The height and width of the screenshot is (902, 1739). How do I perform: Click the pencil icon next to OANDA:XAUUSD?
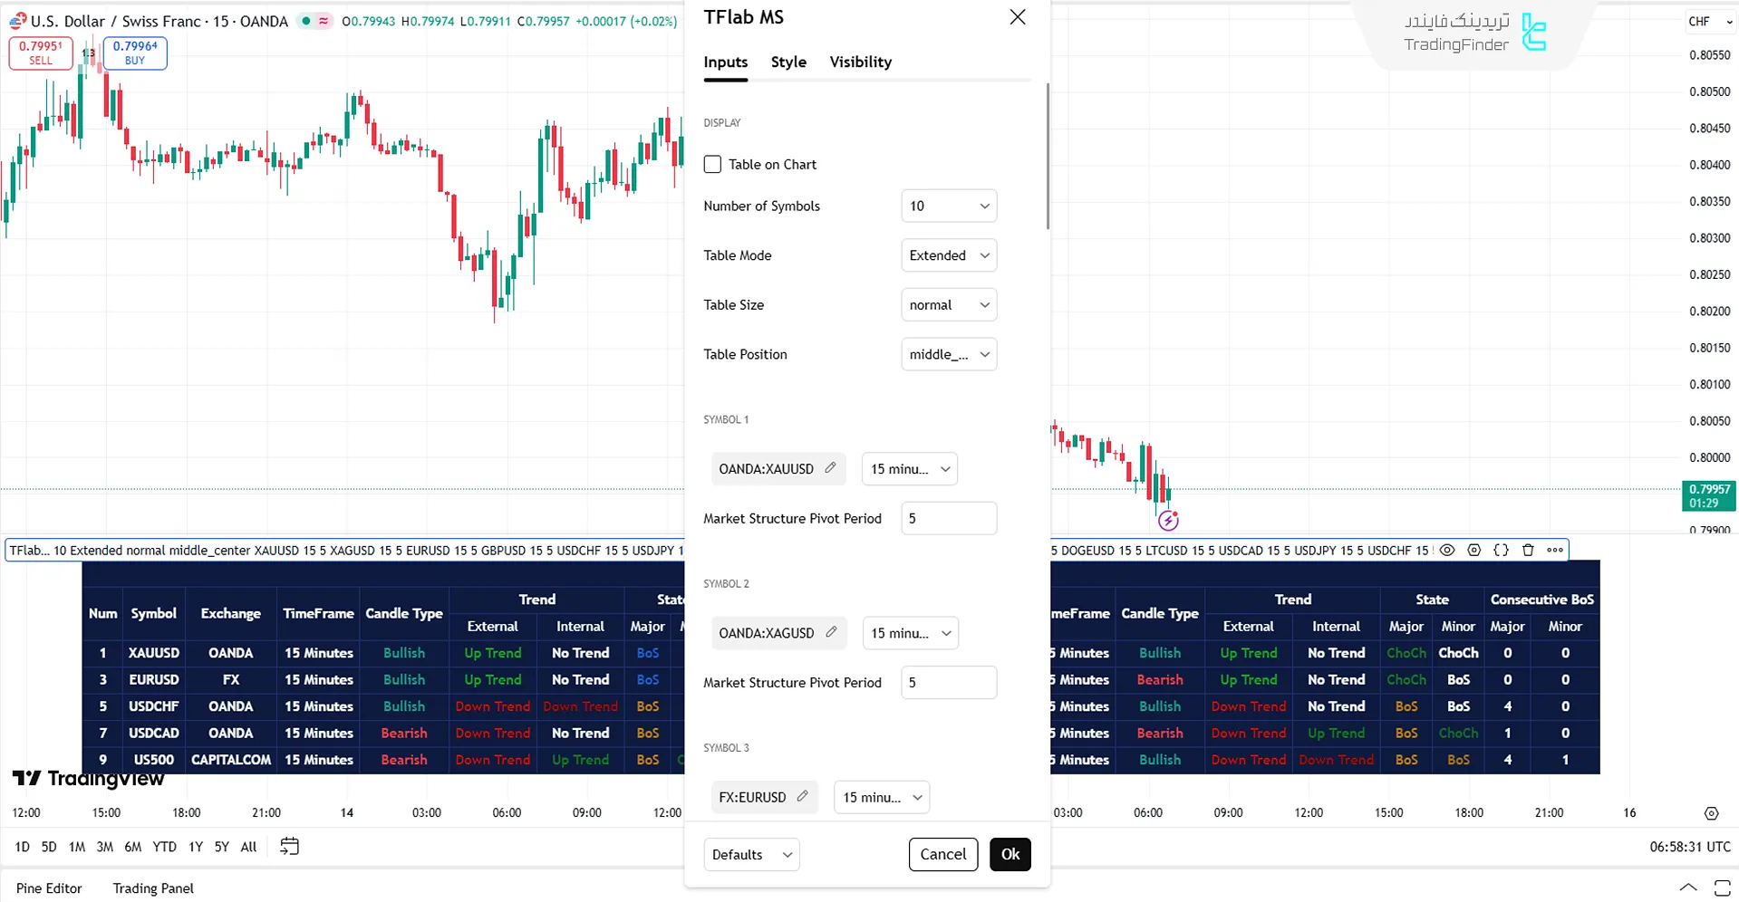click(x=831, y=468)
